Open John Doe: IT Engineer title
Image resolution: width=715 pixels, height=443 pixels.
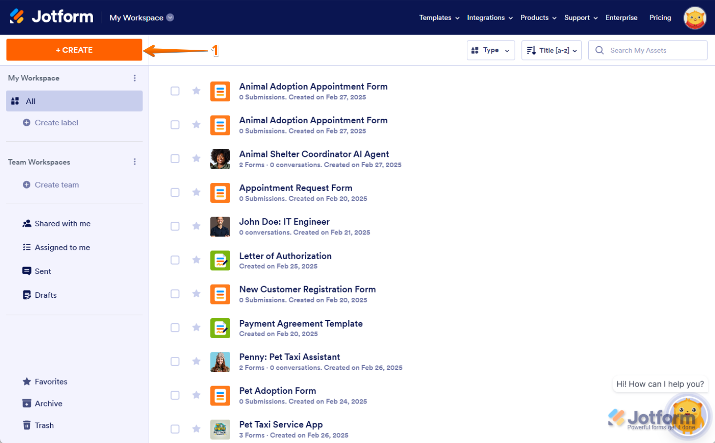pyautogui.click(x=284, y=222)
